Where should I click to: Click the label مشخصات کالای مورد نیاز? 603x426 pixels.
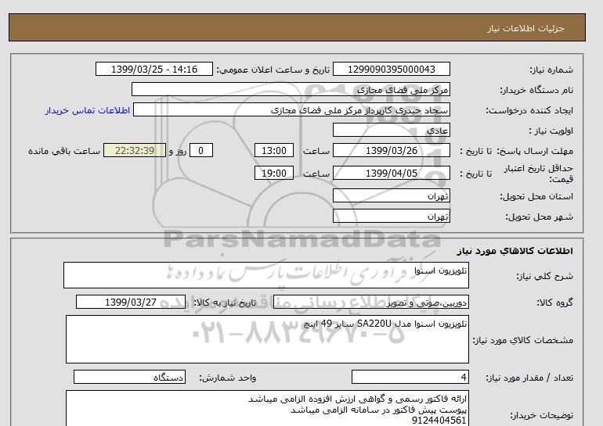click(522, 340)
